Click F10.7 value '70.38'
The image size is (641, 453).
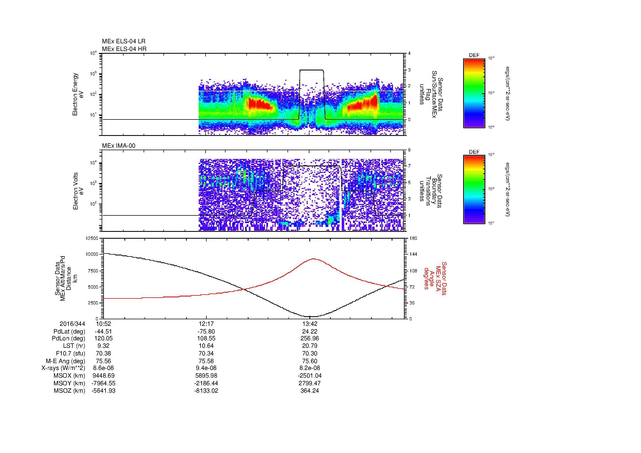[103, 353]
